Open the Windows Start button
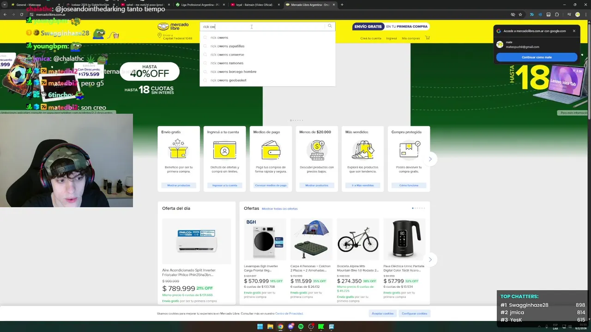This screenshot has height=332, width=591. pos(260,326)
